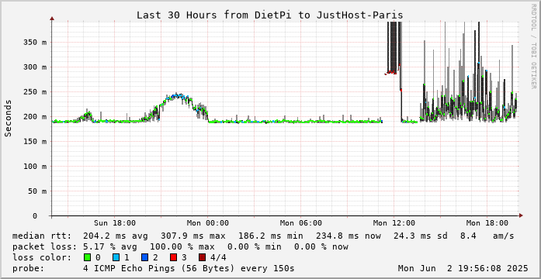Image resolution: width=541 pixels, height=279 pixels.
Task: Click the Mon 18:00 time axis label
Action: coord(487,223)
